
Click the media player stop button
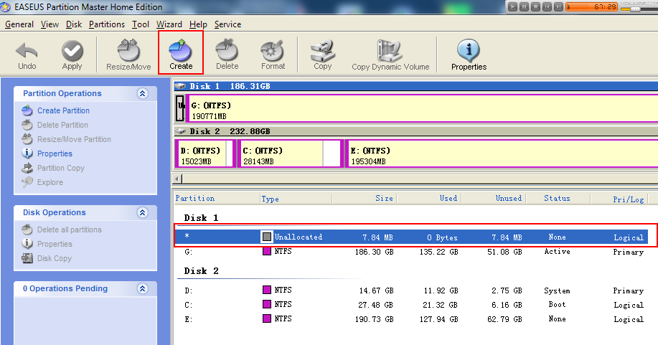coord(535,6)
